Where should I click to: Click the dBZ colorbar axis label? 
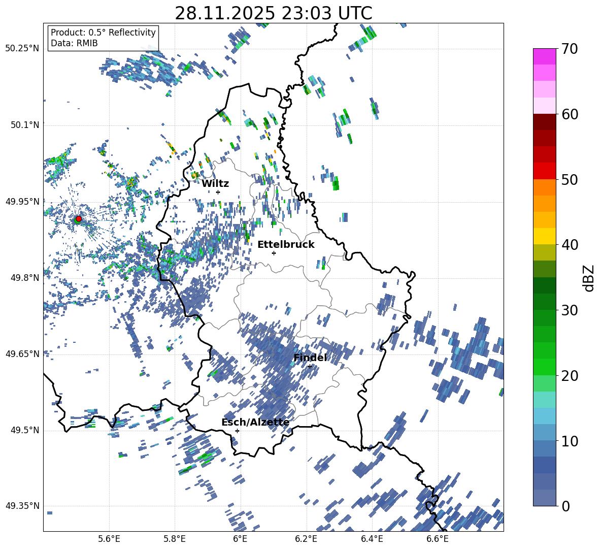[589, 278]
